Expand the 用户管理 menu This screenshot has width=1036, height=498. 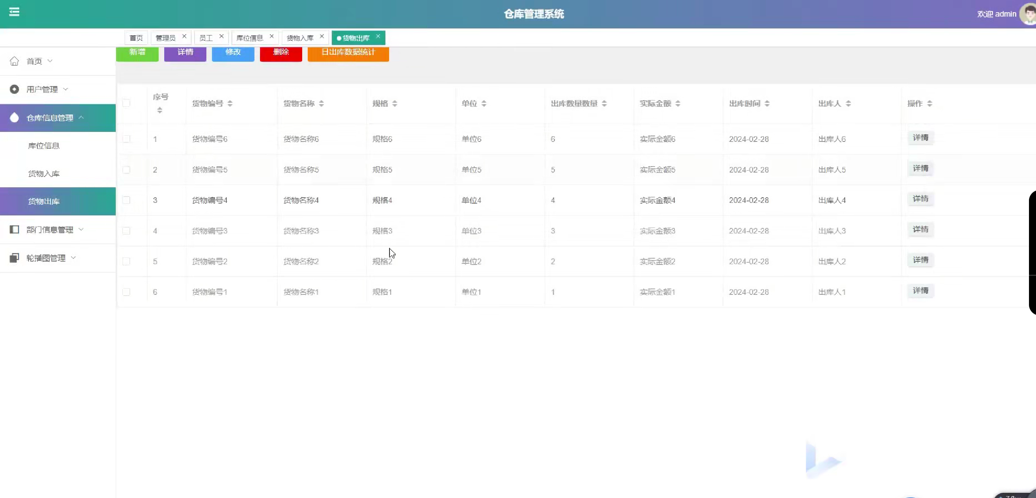pyautogui.click(x=42, y=89)
